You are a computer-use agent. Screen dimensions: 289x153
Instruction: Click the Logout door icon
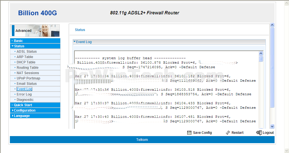point(259,133)
